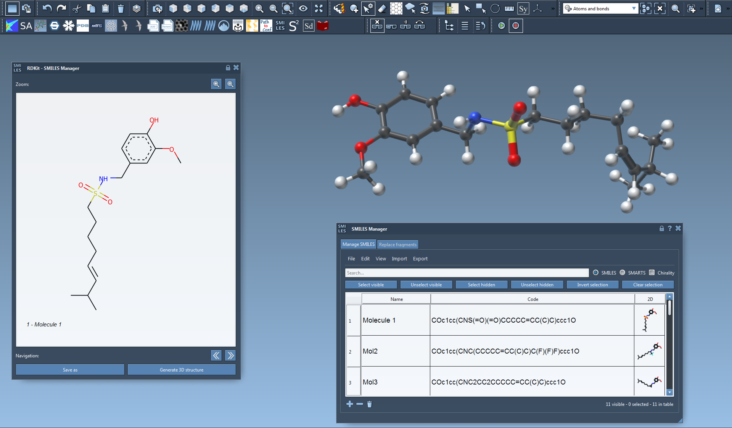Select the SMARTS radio button
The width and height of the screenshot is (732, 428).
(x=623, y=273)
